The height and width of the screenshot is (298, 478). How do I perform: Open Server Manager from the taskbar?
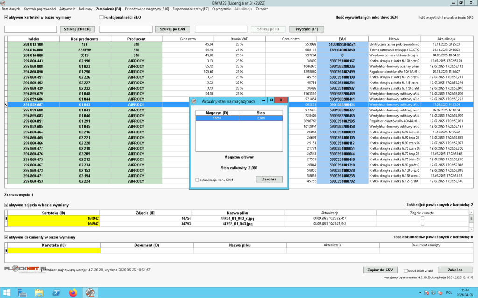(x=22, y=292)
